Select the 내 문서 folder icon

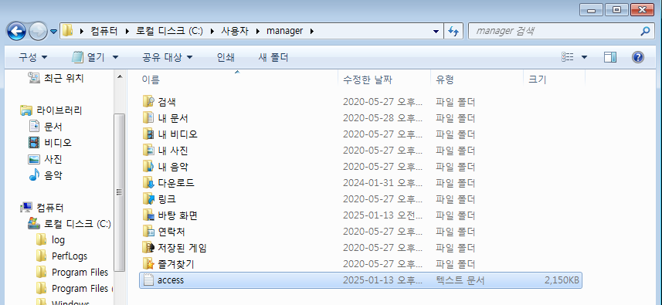148,117
